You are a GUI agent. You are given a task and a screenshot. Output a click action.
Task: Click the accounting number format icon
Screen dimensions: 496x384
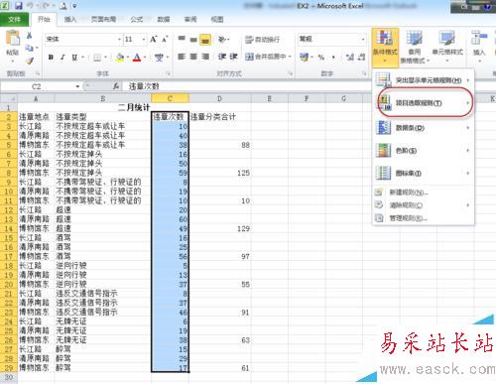click(304, 58)
